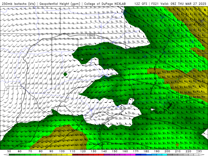Click the legend value 80

pos(41,151)
